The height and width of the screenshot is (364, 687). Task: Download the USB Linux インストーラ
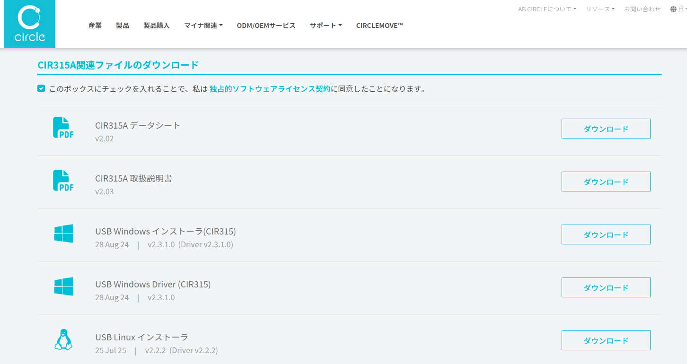(x=606, y=340)
